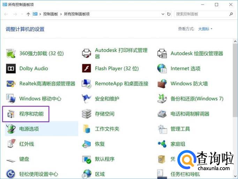238x179 pixels.
Task: Click the 默认程序 icon
Action: [x=87, y=159]
